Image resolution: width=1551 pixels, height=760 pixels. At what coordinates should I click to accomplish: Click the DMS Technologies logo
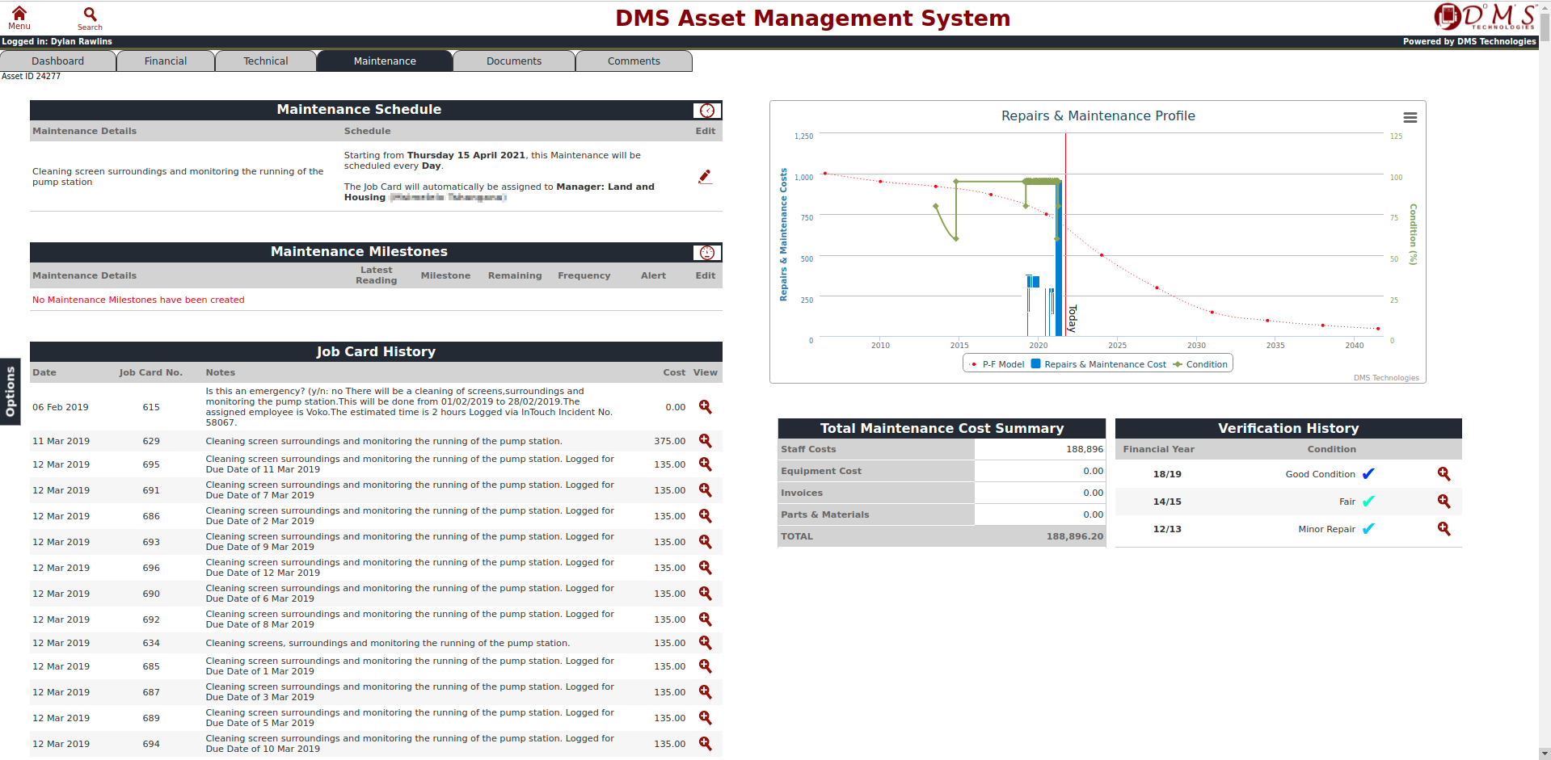point(1485,17)
